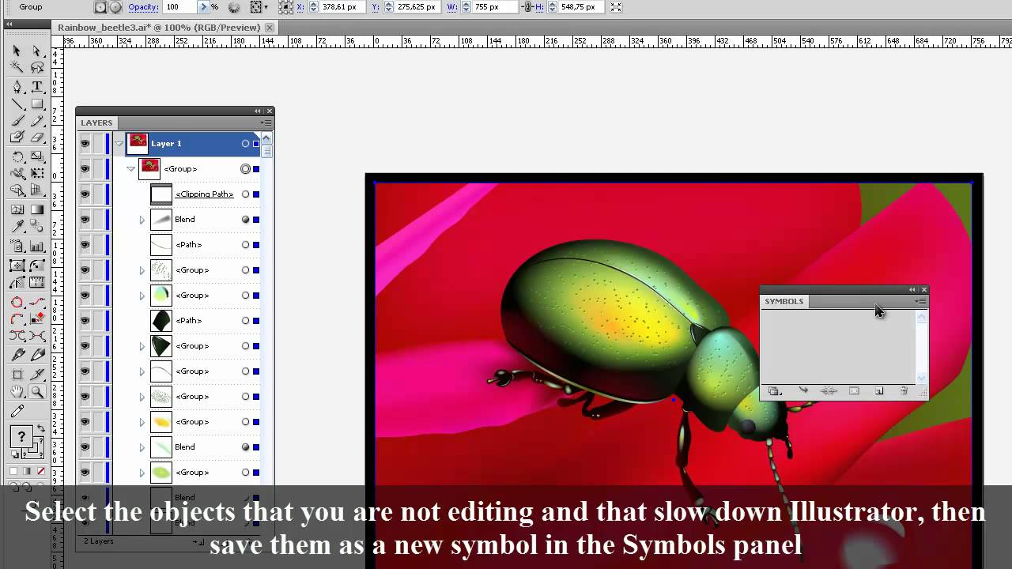
Task: Select the Lasso tool
Action: (x=36, y=68)
